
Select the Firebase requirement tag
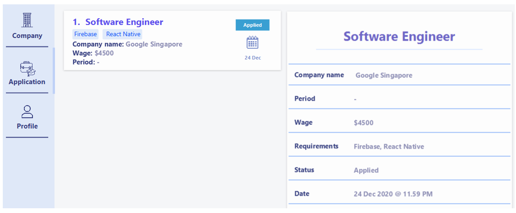click(86, 34)
